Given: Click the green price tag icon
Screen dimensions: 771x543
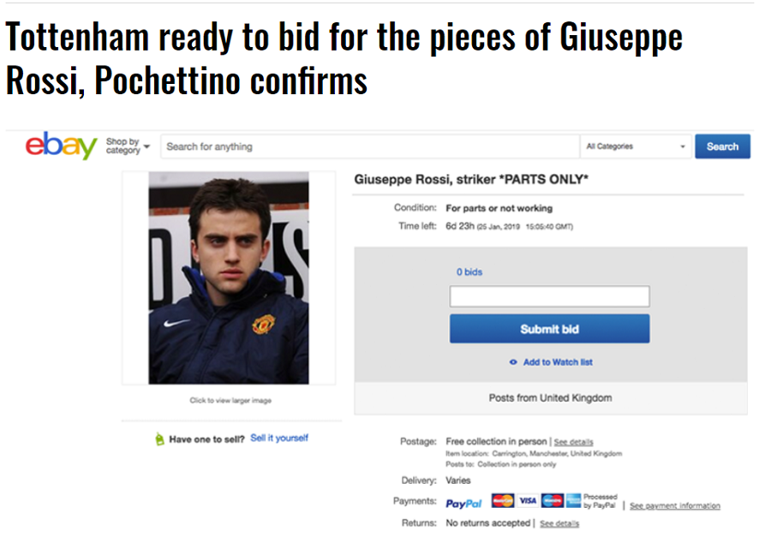Looking at the screenshot, I should pyautogui.click(x=159, y=439).
